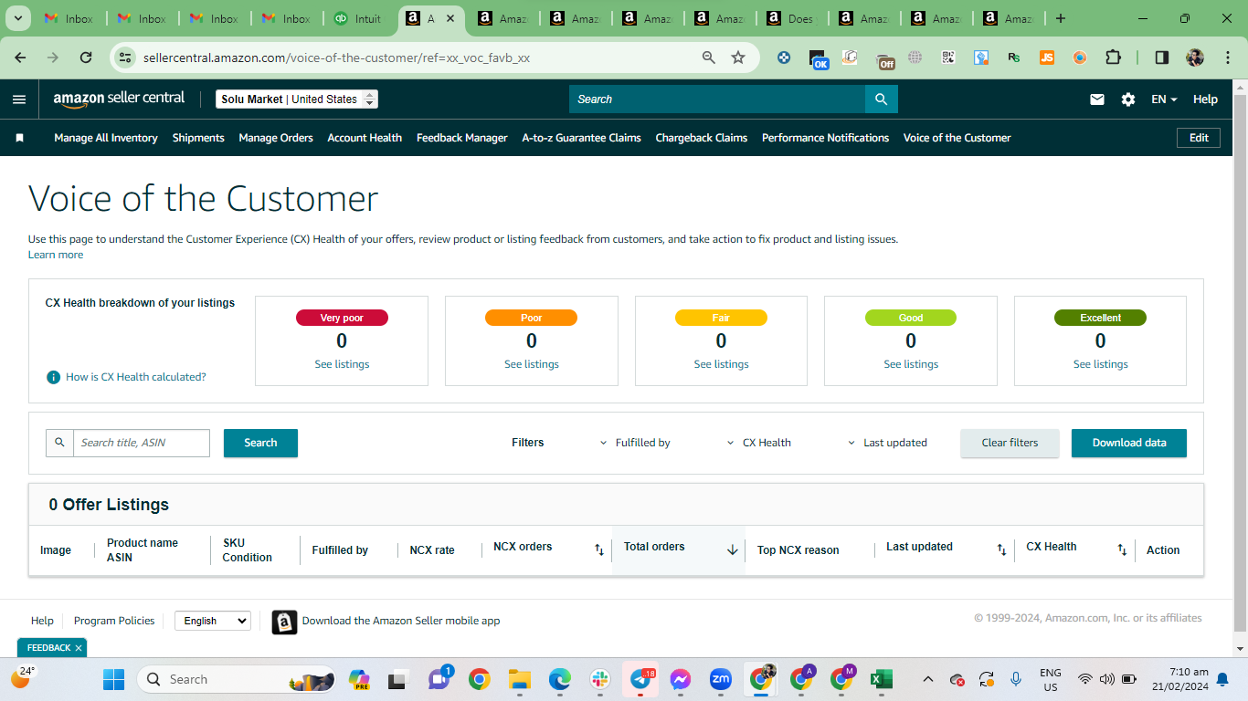Open Telegram from the taskbar
The height and width of the screenshot is (701, 1248).
[x=641, y=679]
